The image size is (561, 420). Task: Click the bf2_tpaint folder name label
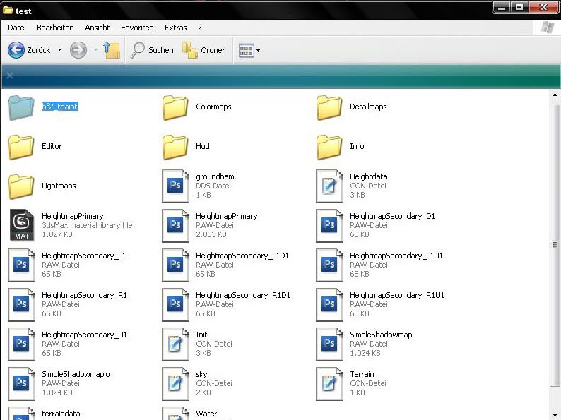coord(59,107)
